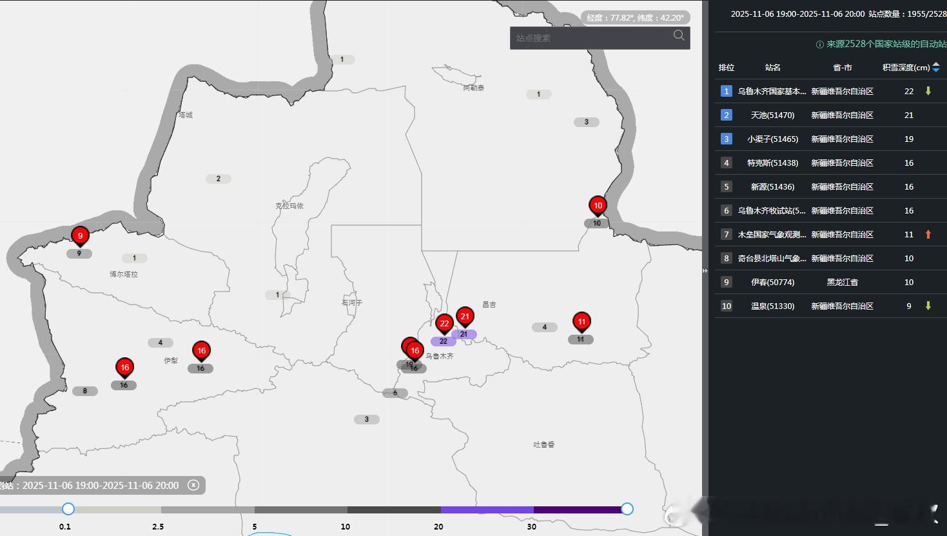Viewport: 947px width, 536px height.
Task: Select the 奇台县北塔山气象... station name
Action: click(772, 258)
